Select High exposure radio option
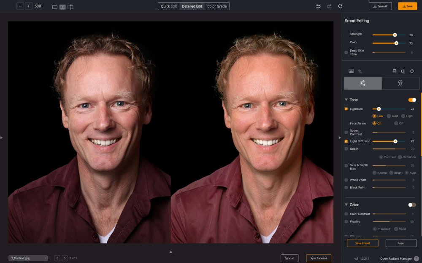 (x=403, y=116)
